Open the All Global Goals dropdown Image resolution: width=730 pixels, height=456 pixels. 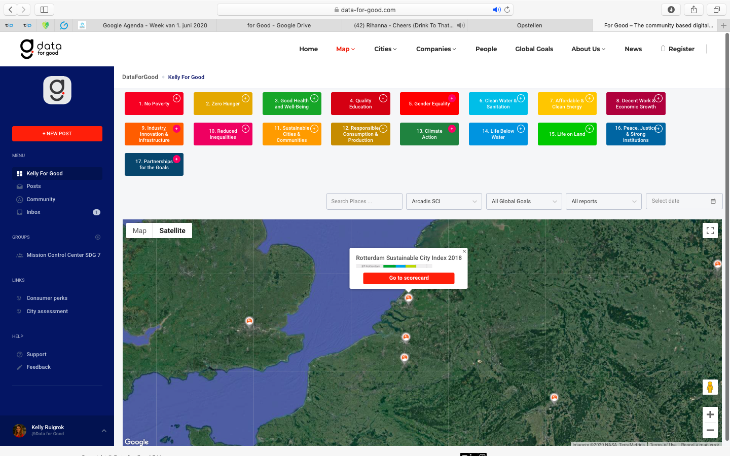point(523,201)
